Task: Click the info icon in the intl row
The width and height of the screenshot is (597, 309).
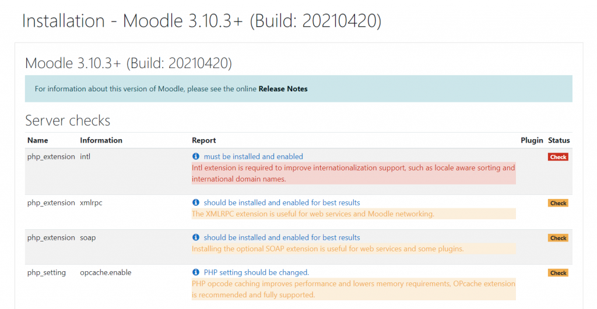Action: click(196, 157)
